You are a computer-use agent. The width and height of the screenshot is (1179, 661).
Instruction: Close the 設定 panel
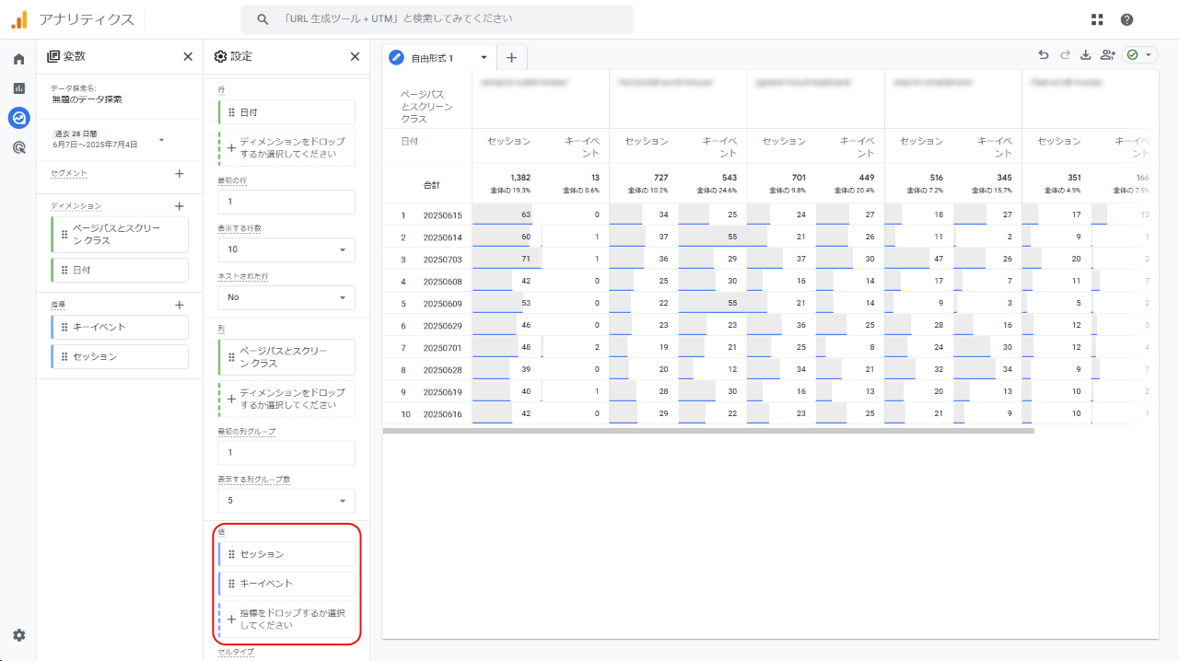[x=355, y=56]
